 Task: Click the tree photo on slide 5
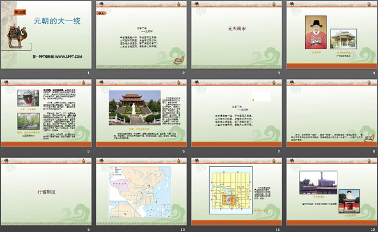28,121
